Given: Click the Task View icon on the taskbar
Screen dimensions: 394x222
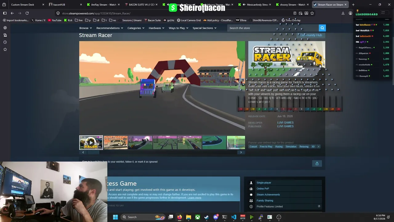Looking at the screenshot, I should click(x=171, y=217).
